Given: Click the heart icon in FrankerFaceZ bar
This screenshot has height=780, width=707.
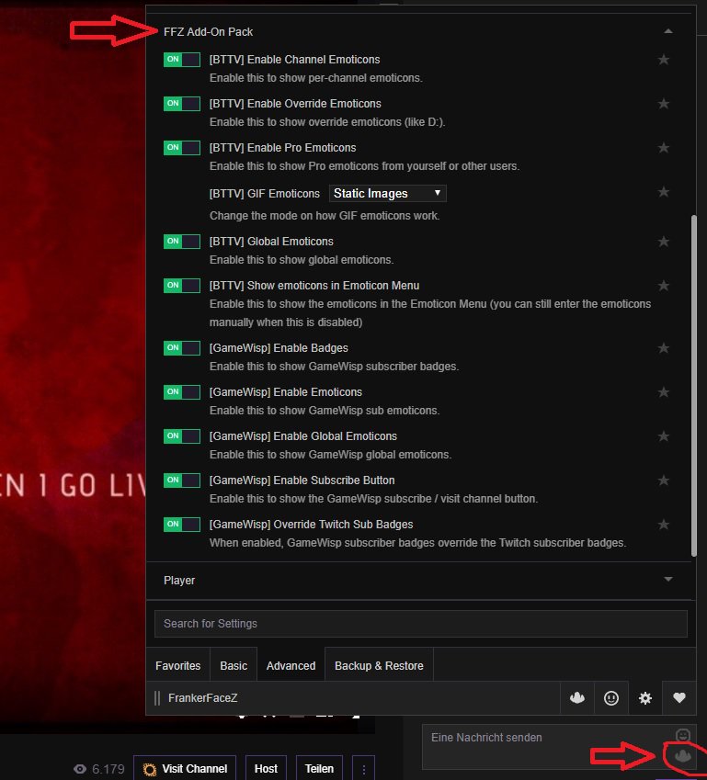Looking at the screenshot, I should pyautogui.click(x=679, y=698).
